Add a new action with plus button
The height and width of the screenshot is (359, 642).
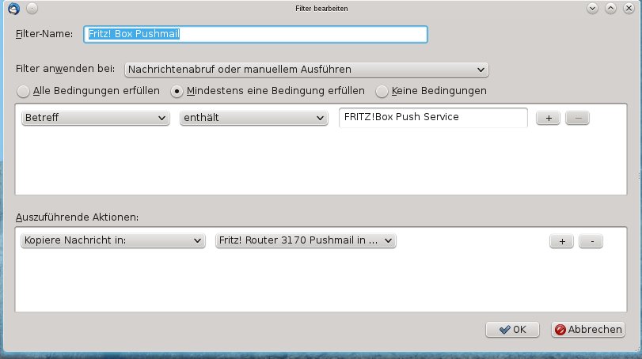click(561, 241)
